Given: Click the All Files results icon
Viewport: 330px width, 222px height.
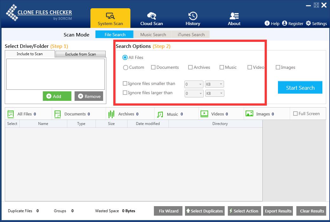Looking at the screenshot, I should 10,114.
